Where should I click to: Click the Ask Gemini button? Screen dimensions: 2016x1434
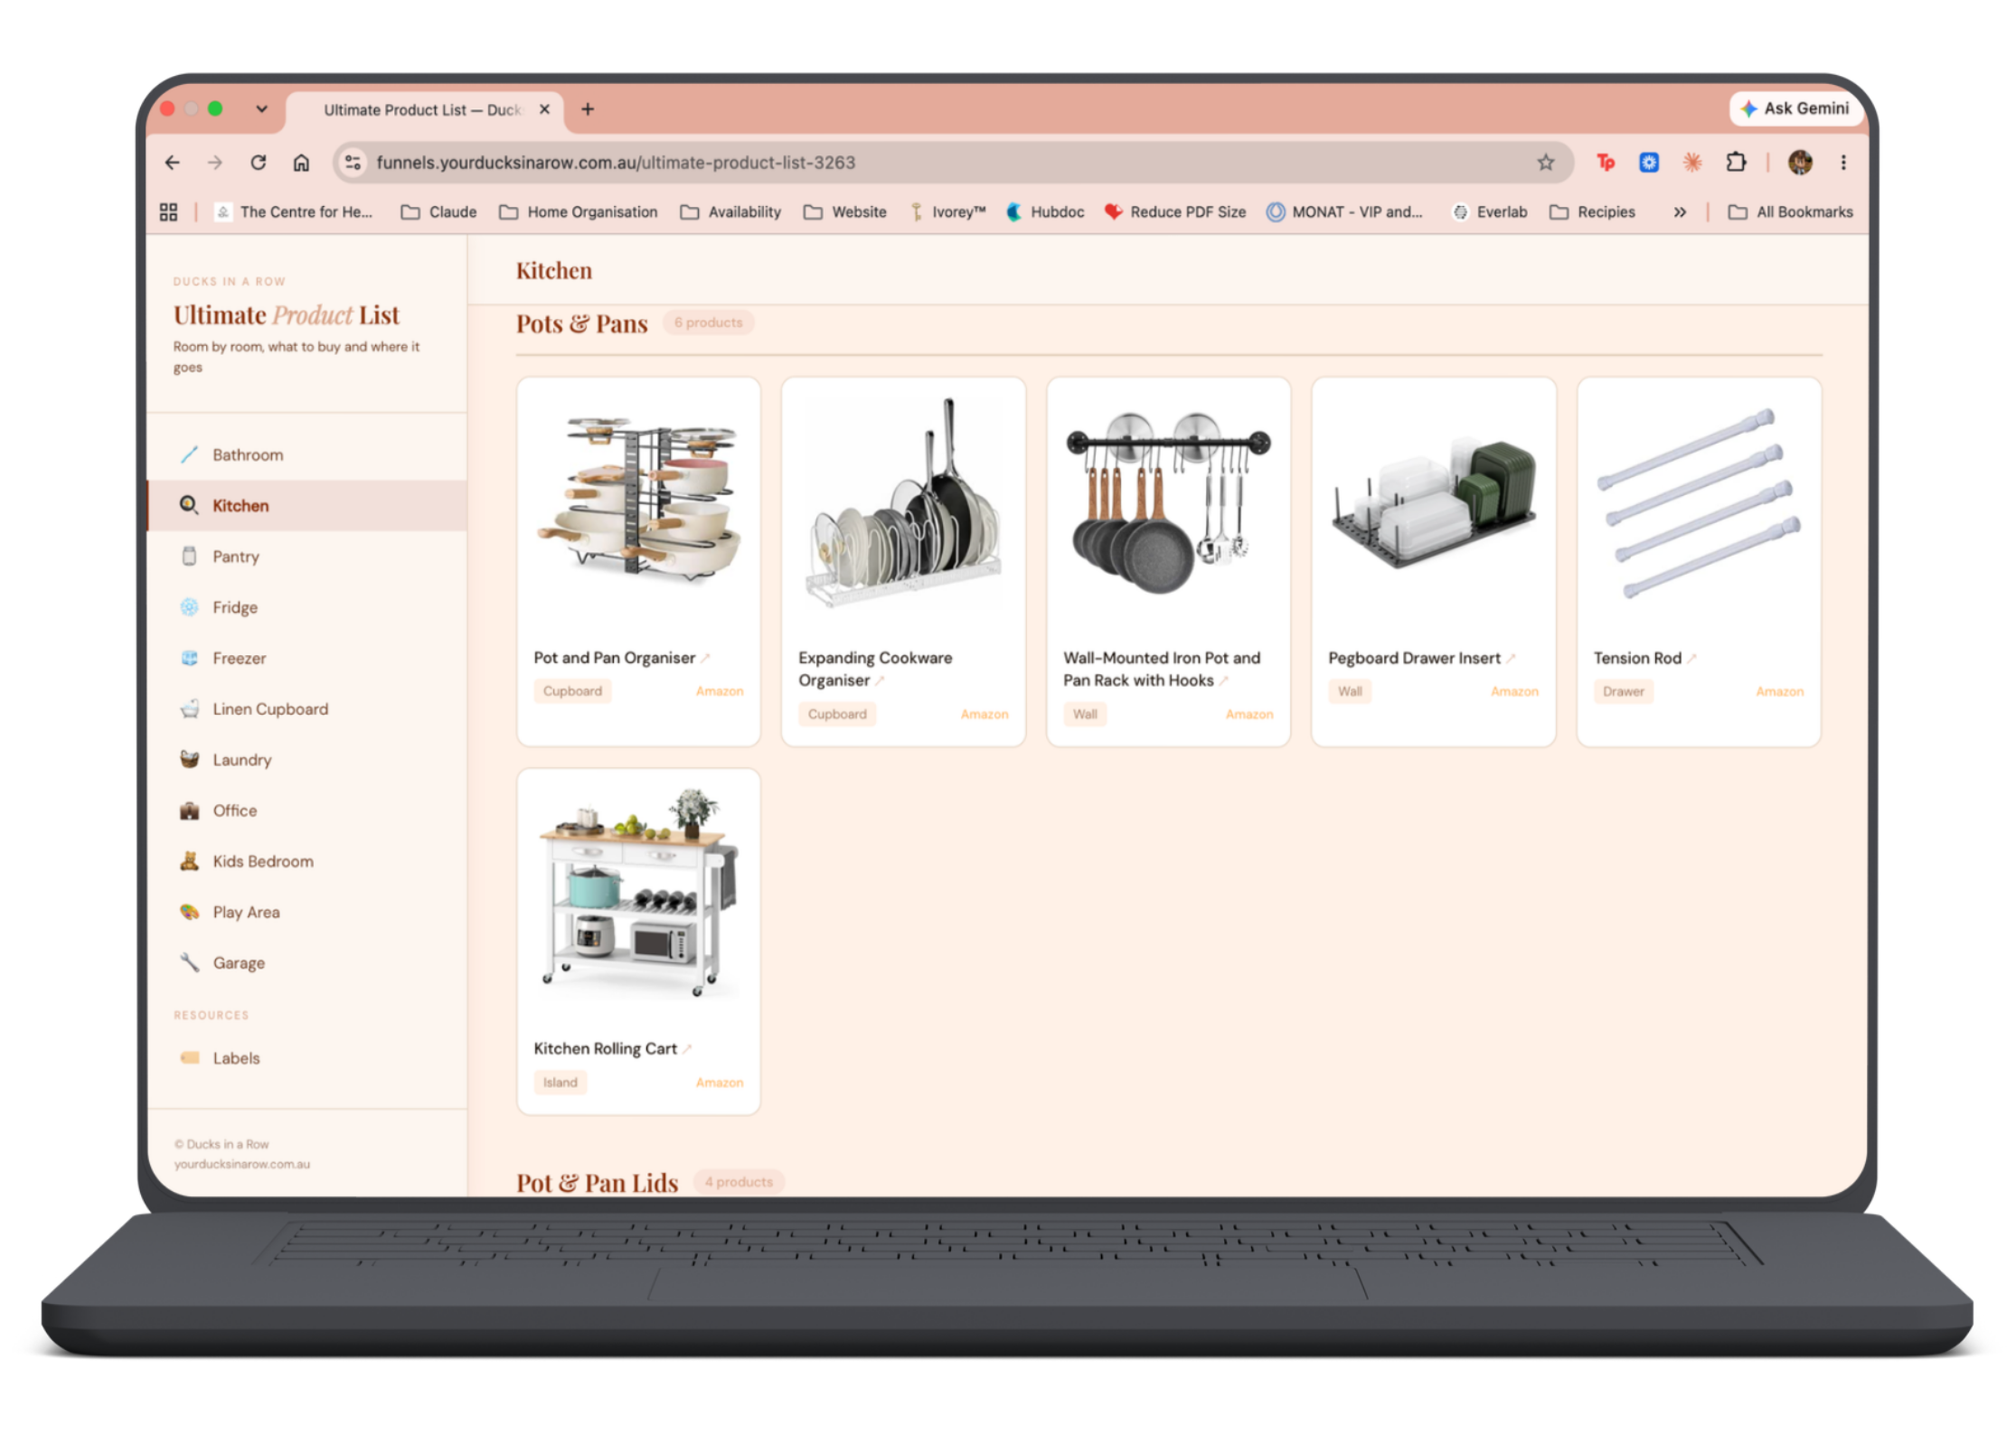1795,108
